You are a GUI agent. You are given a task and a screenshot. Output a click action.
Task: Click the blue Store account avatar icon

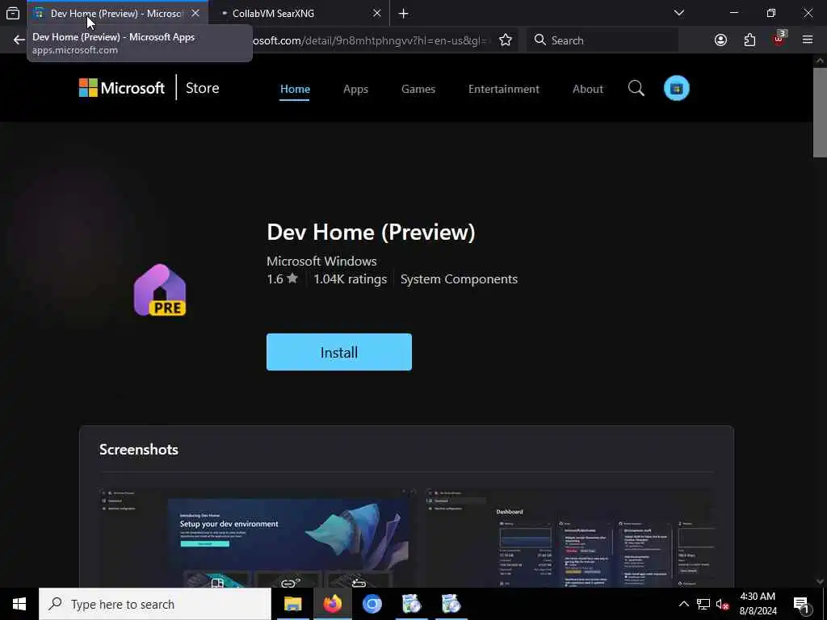coord(676,88)
